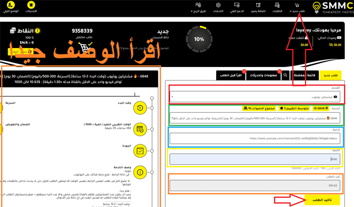Open the service selection field 6848

[255, 118]
